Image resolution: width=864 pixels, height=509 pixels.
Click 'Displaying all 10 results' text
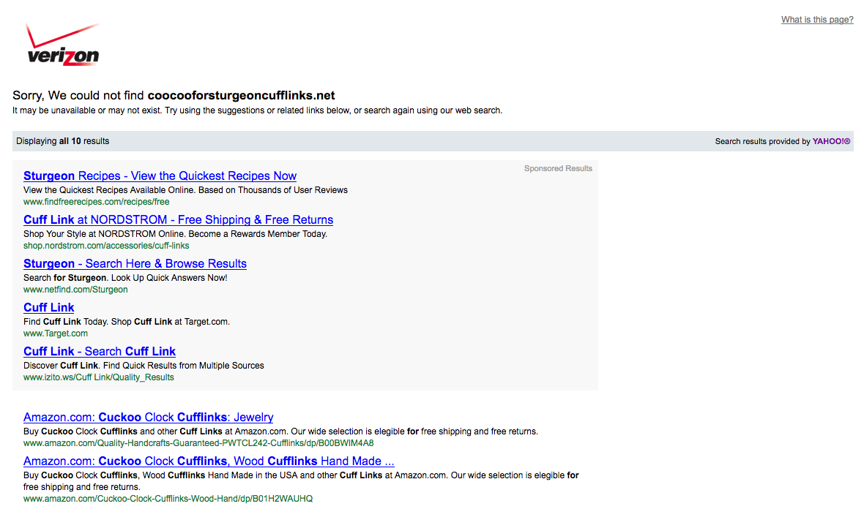pos(63,141)
